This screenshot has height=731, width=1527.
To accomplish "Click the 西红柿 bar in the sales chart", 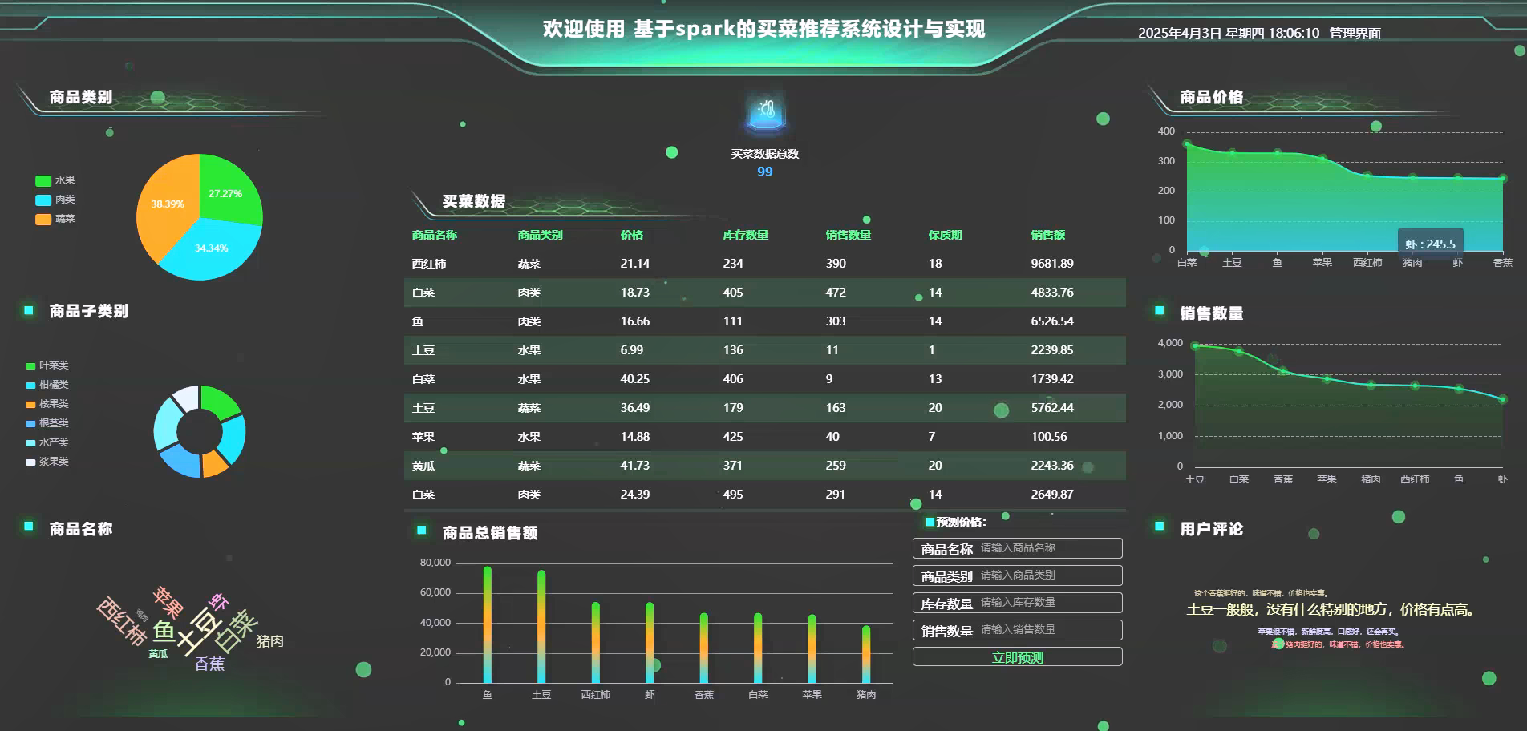I will 595,643.
